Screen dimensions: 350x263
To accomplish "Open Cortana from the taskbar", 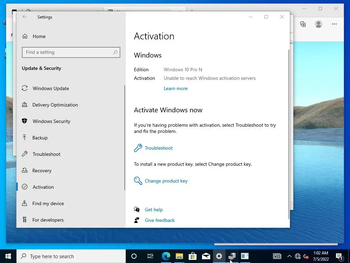I will point(134,256).
